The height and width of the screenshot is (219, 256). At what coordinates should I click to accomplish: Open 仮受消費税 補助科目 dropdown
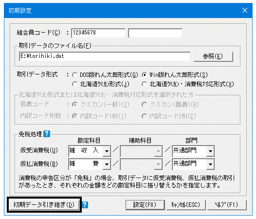[x=158, y=151]
